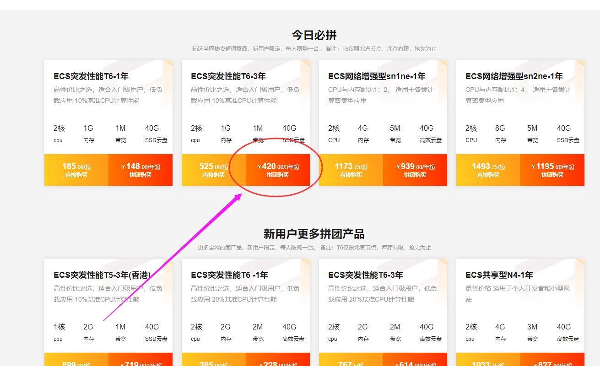Click the 新用户更多拼团产品 section heading
The width and height of the screenshot is (600, 366).
[x=314, y=234]
